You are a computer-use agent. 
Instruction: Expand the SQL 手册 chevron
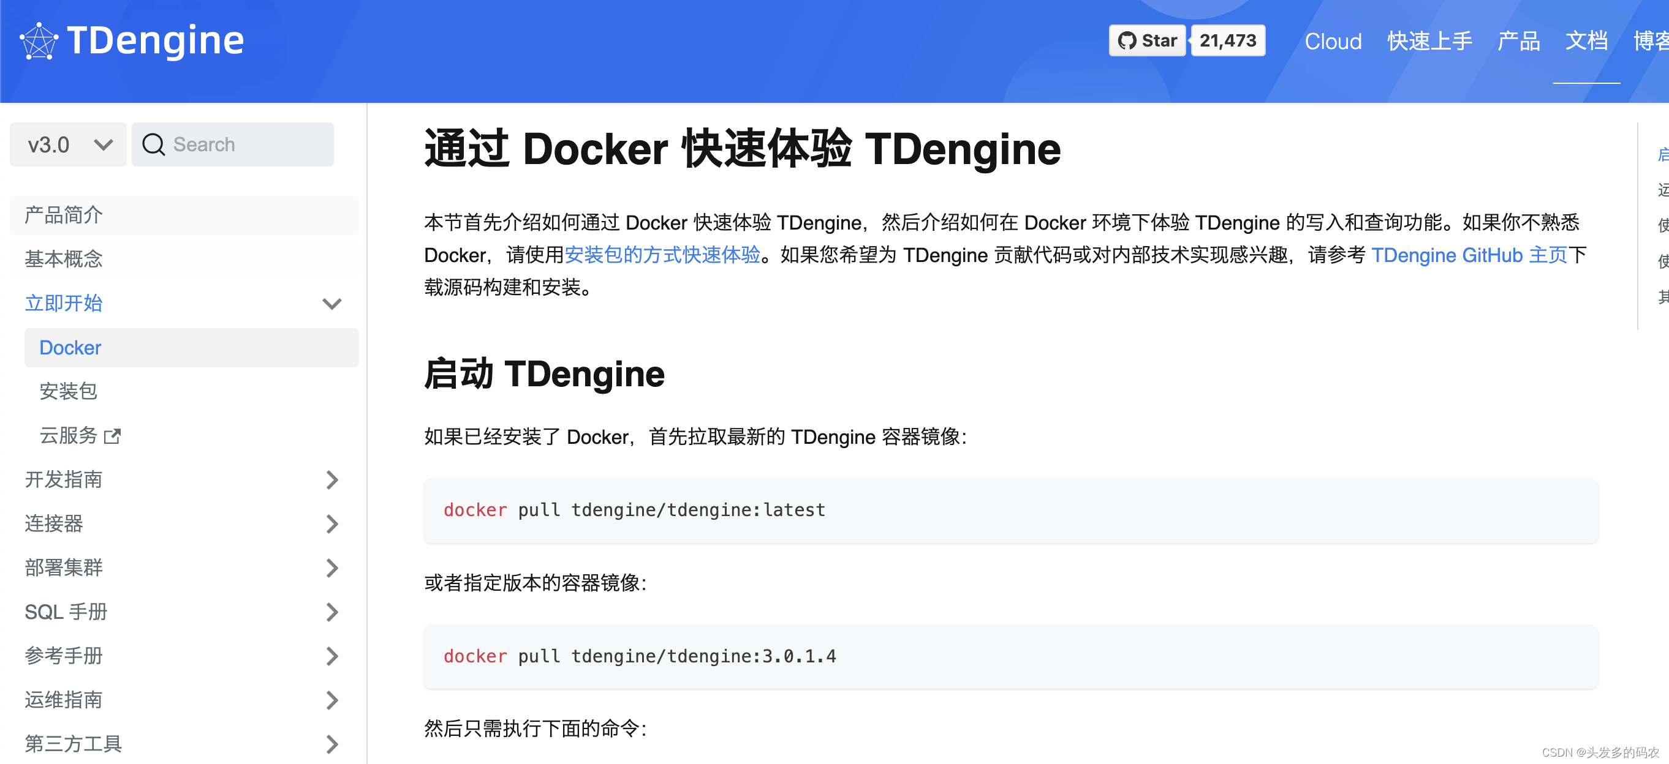coord(331,612)
